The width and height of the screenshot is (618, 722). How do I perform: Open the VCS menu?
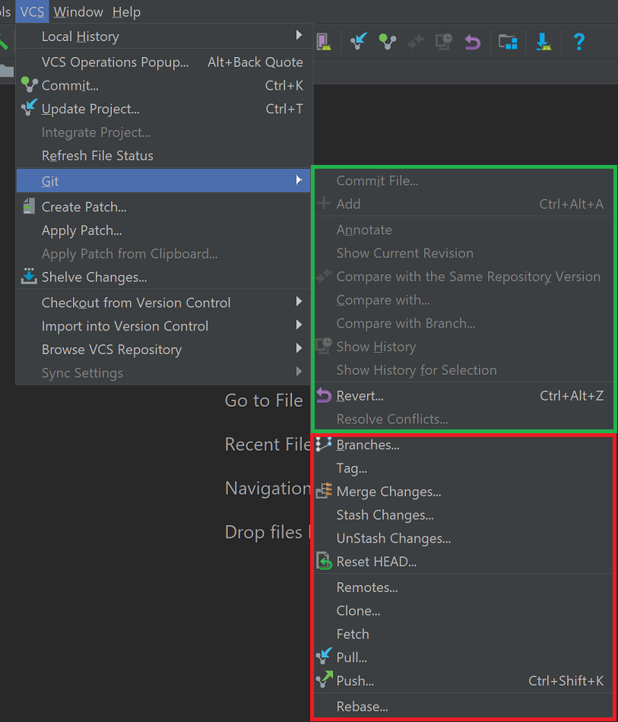(x=32, y=11)
